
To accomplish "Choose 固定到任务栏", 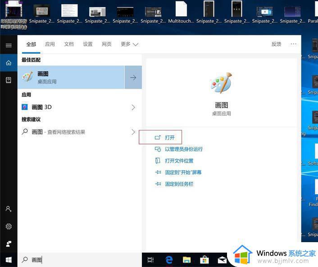I will (174, 184).
